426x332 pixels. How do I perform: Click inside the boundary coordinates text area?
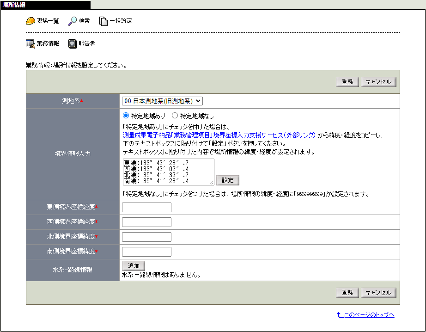tap(169, 172)
